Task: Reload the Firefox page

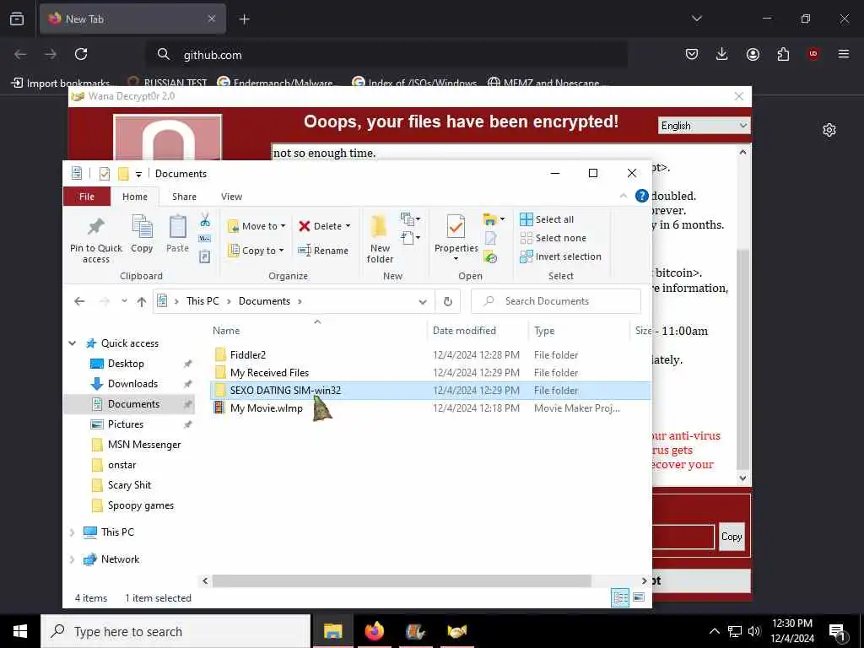Action: click(81, 54)
